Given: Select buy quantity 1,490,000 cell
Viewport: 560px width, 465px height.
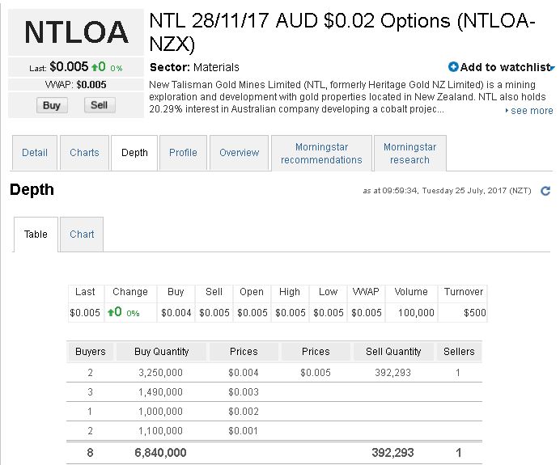Looking at the screenshot, I should (x=161, y=392).
